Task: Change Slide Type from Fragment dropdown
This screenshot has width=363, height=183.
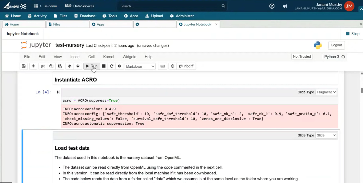Action: (x=326, y=92)
